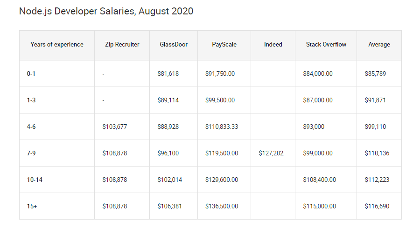
Task: Select the Stack Overflow column header
Action: click(x=326, y=45)
